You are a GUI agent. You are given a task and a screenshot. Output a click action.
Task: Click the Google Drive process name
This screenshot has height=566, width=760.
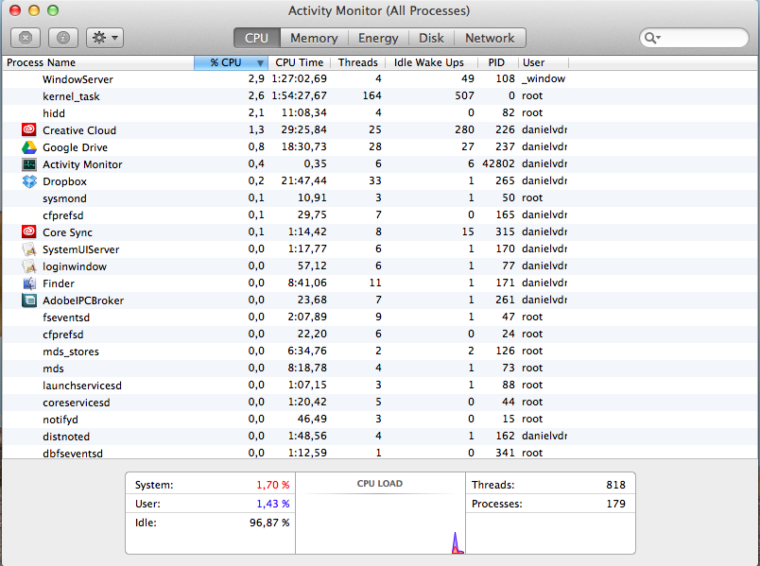click(75, 147)
